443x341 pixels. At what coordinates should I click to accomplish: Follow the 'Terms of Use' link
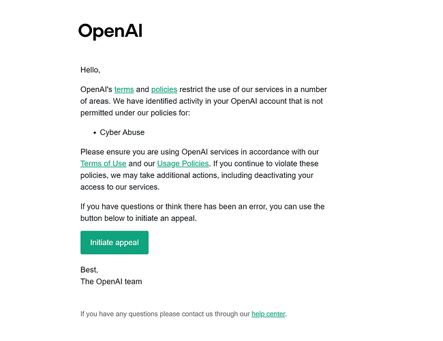[x=103, y=164]
